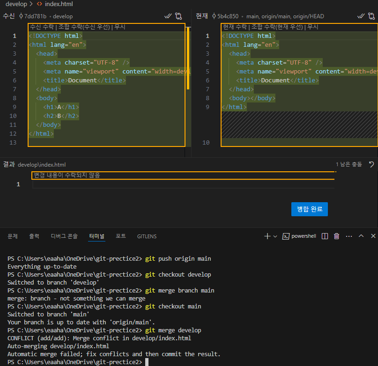Open the panel more actions ellipsis
Viewport: 378px width, 366px height.
pyautogui.click(x=349, y=236)
